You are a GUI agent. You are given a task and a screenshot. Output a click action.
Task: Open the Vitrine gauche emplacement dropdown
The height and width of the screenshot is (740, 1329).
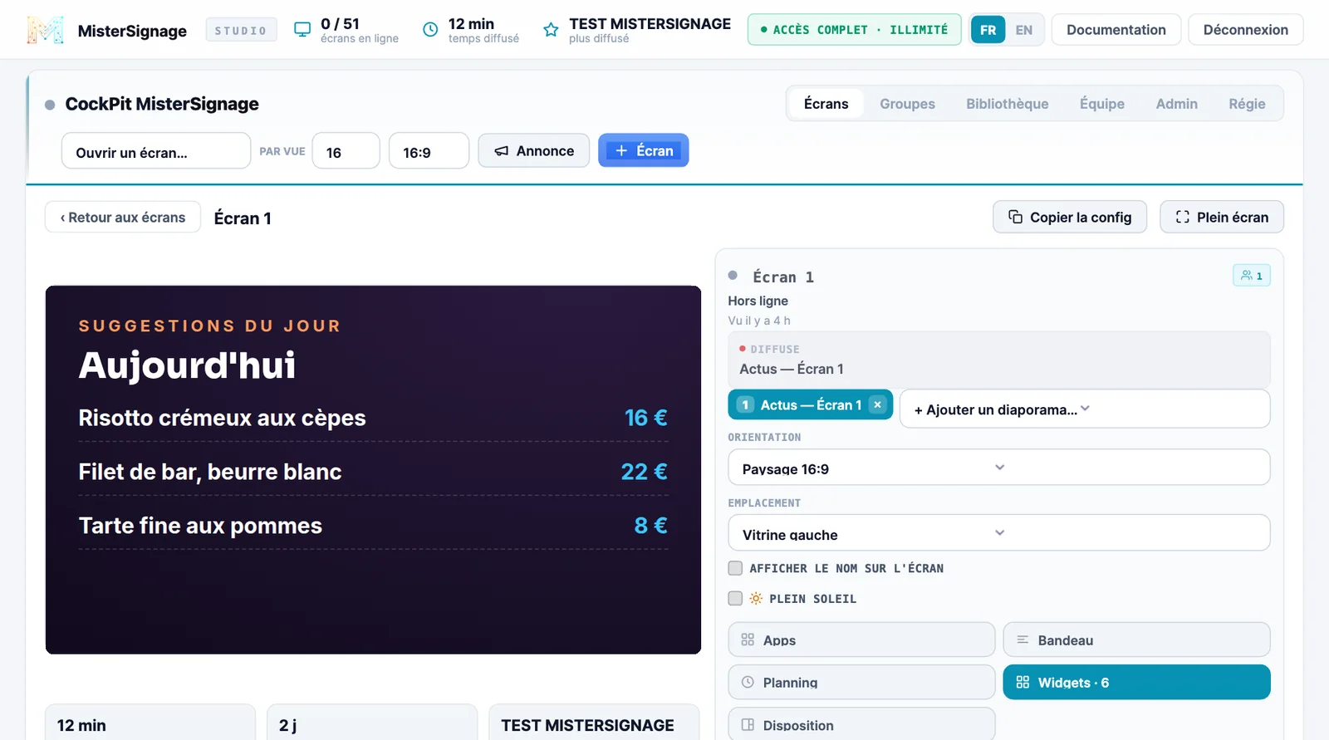coord(999,532)
